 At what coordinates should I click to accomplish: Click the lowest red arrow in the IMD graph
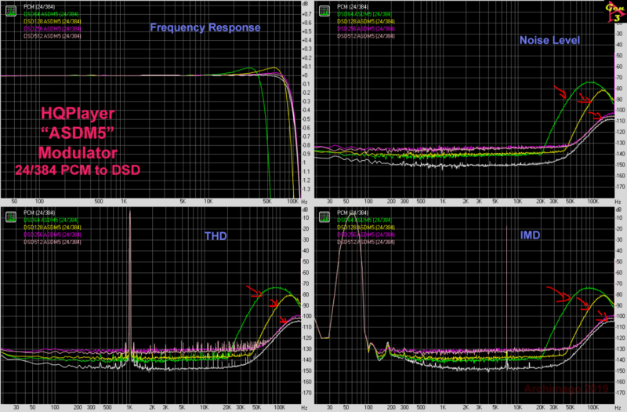602,316
